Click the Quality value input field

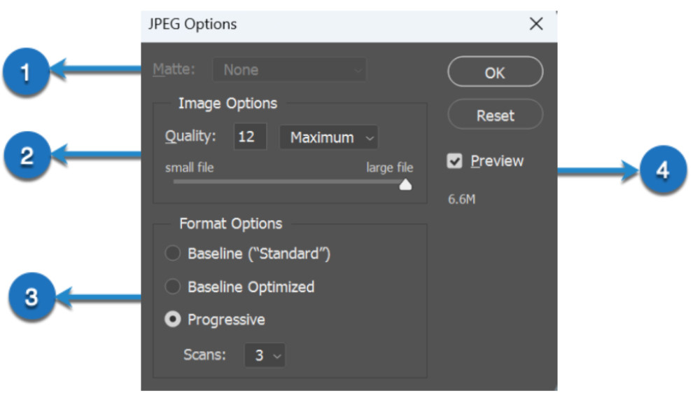tap(250, 136)
